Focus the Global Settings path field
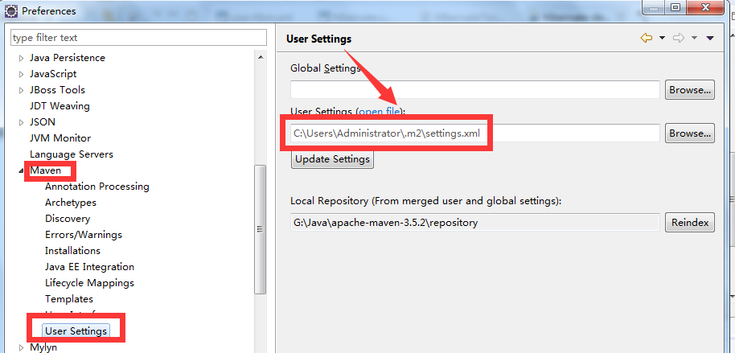 click(474, 89)
